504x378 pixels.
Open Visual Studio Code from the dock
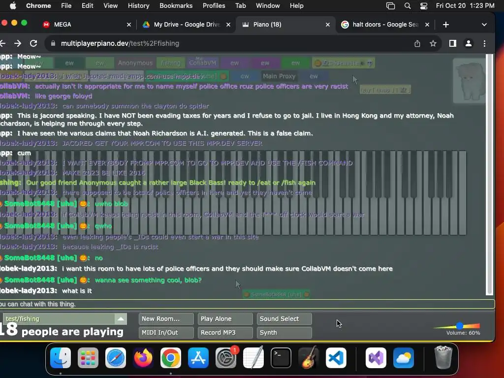(x=336, y=358)
